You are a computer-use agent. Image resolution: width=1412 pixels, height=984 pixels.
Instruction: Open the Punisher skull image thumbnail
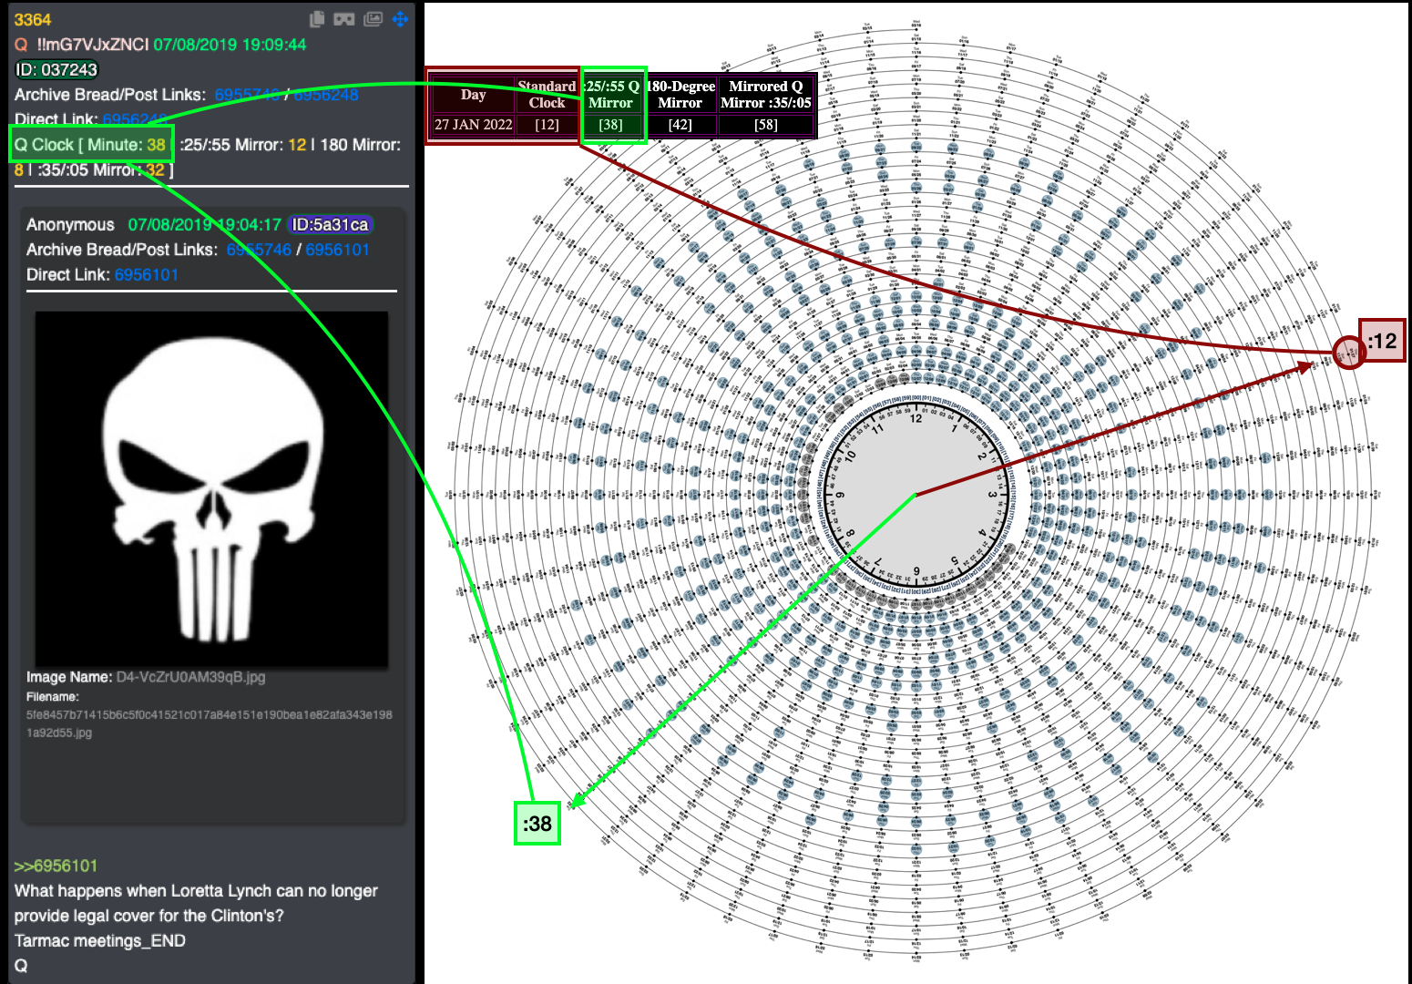click(211, 489)
